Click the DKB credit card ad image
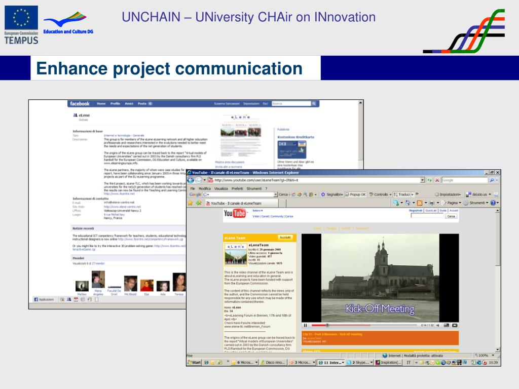This screenshot has width=519, height=389. point(291,149)
